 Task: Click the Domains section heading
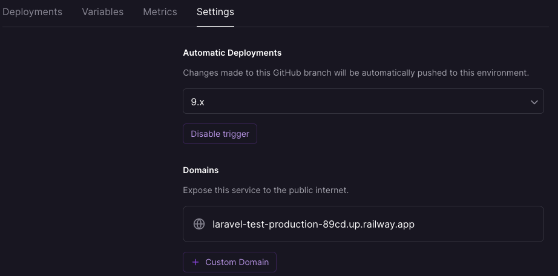[x=201, y=170]
